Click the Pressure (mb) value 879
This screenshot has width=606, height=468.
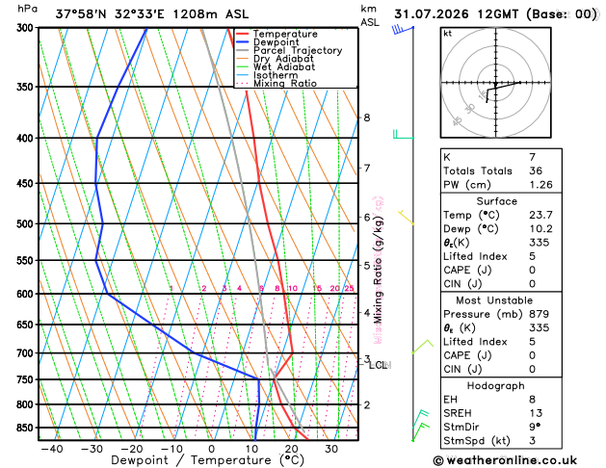click(x=539, y=314)
